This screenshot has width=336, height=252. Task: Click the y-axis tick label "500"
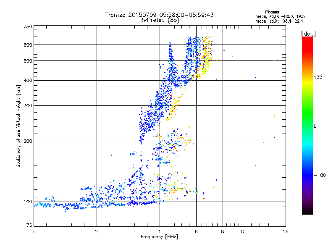coord(28,61)
